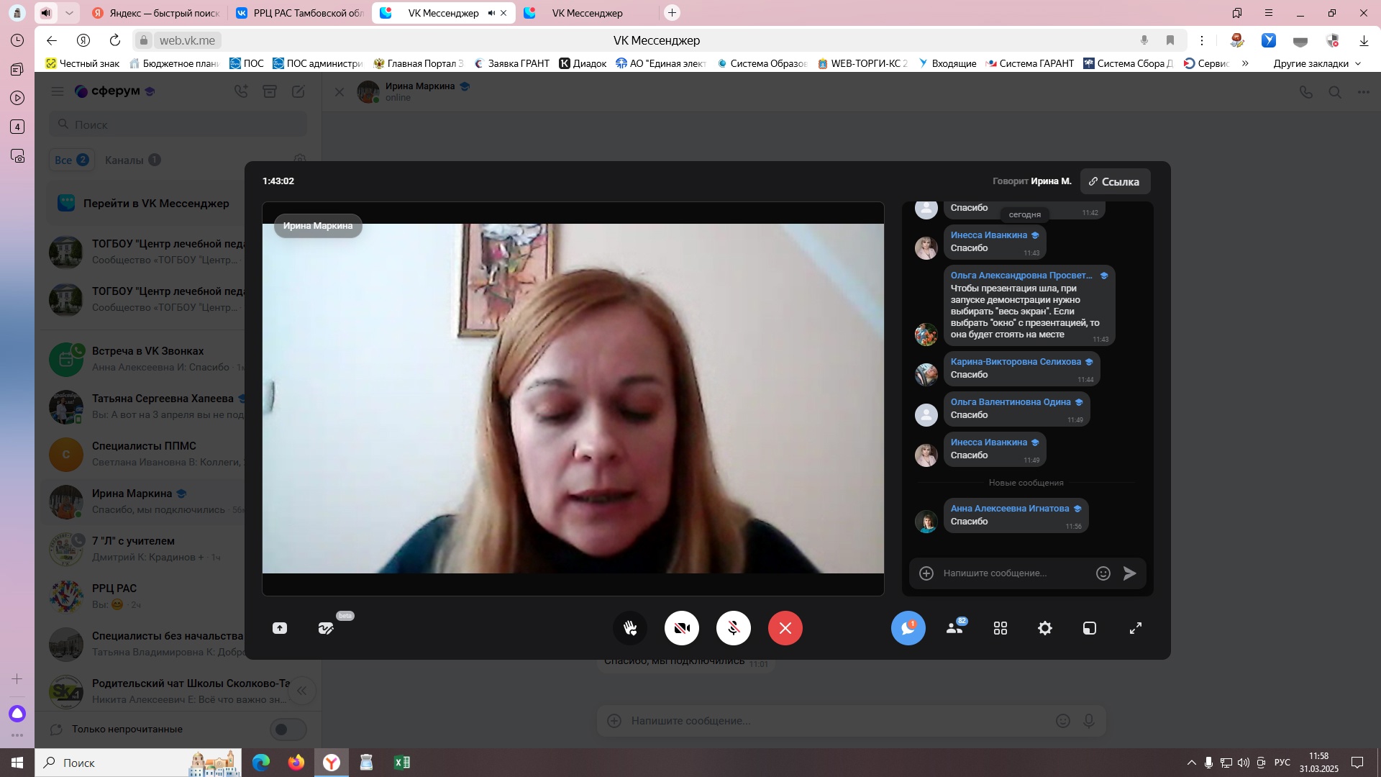Minimize call into picture-in-picture

1090,628
